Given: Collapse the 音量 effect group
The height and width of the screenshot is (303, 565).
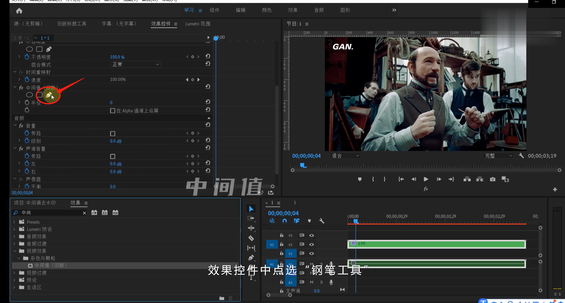Looking at the screenshot, I should pyautogui.click(x=15, y=125).
